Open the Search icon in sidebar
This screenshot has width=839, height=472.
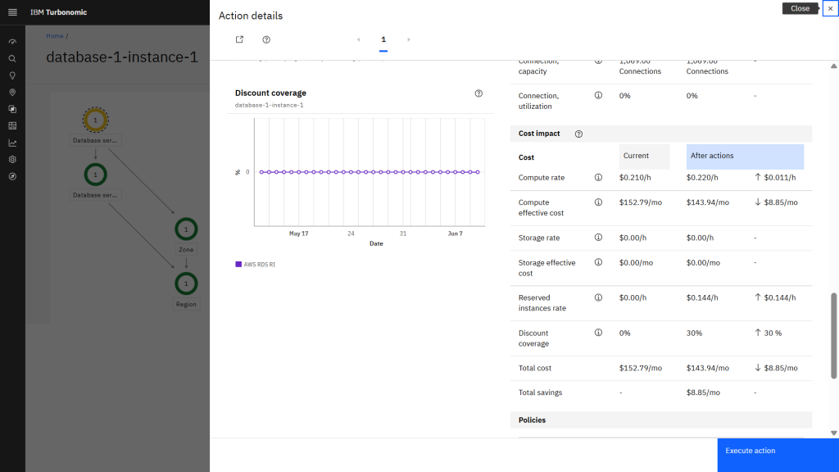[12, 59]
